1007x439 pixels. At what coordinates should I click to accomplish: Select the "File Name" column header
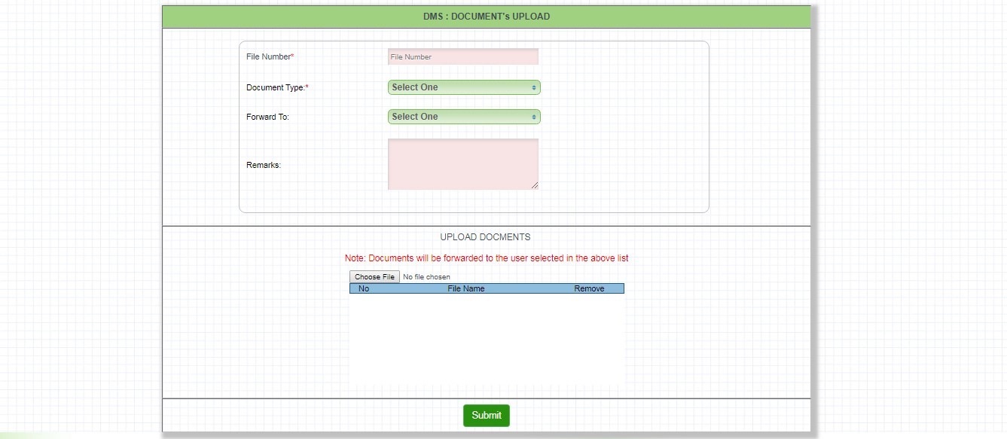click(x=466, y=288)
